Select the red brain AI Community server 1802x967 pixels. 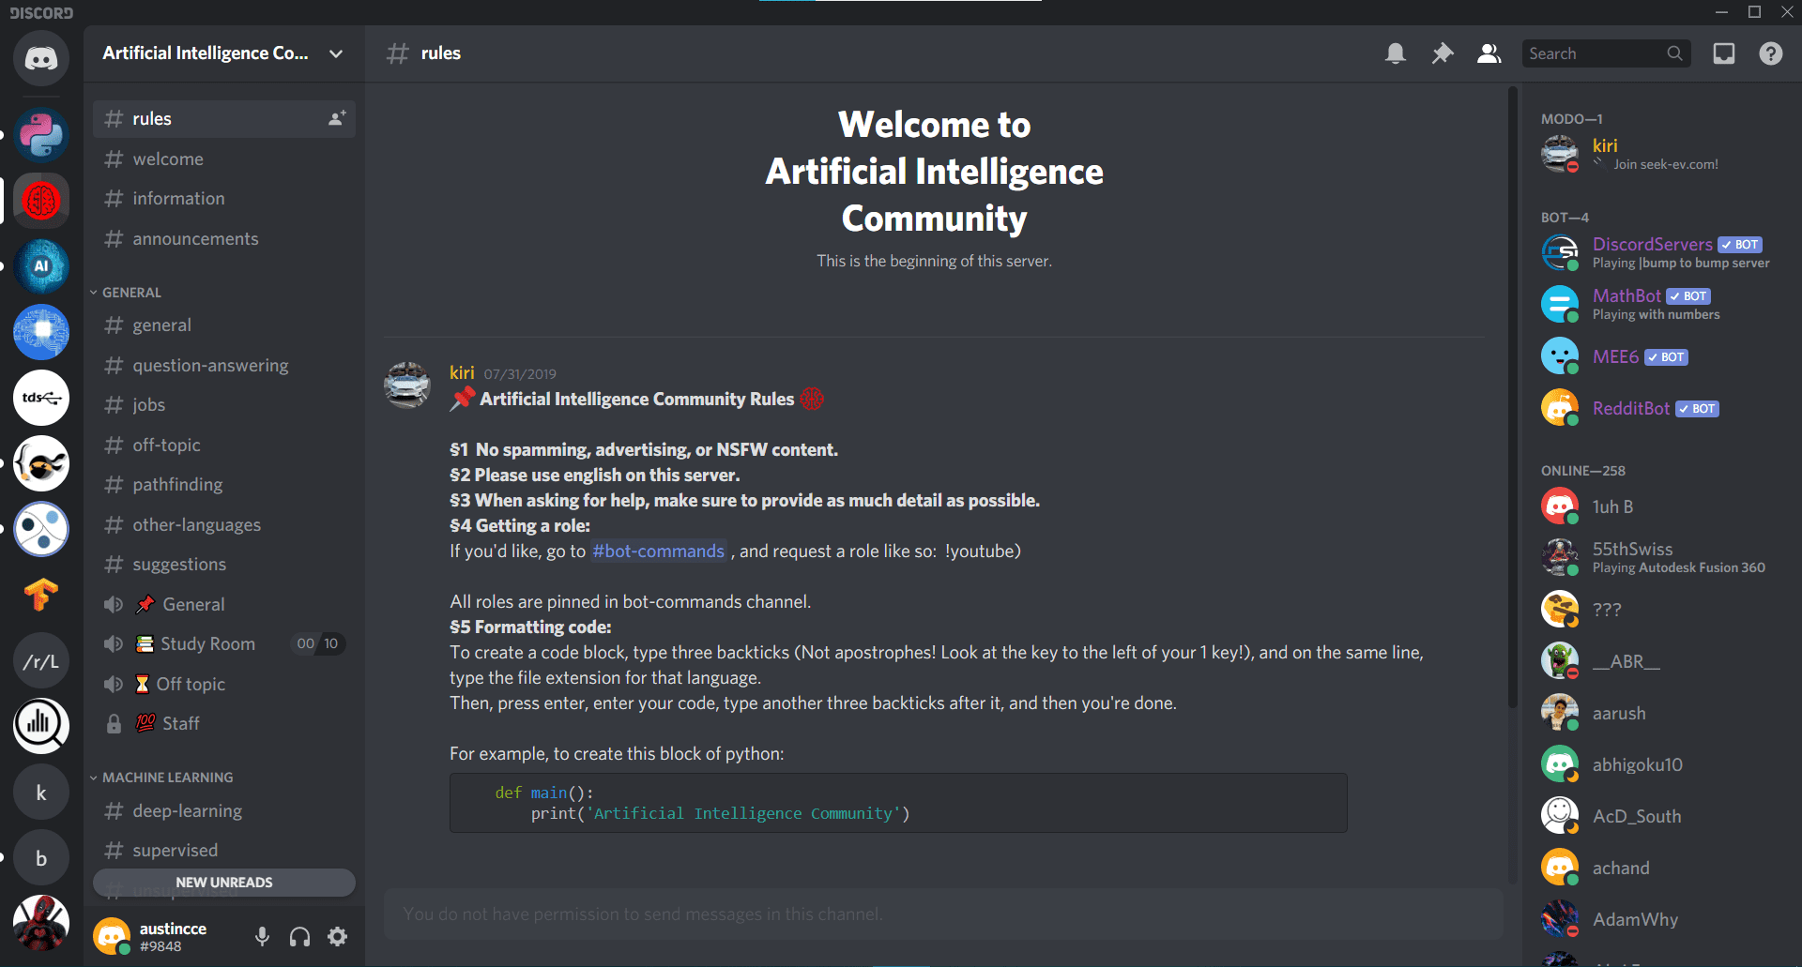[41, 200]
